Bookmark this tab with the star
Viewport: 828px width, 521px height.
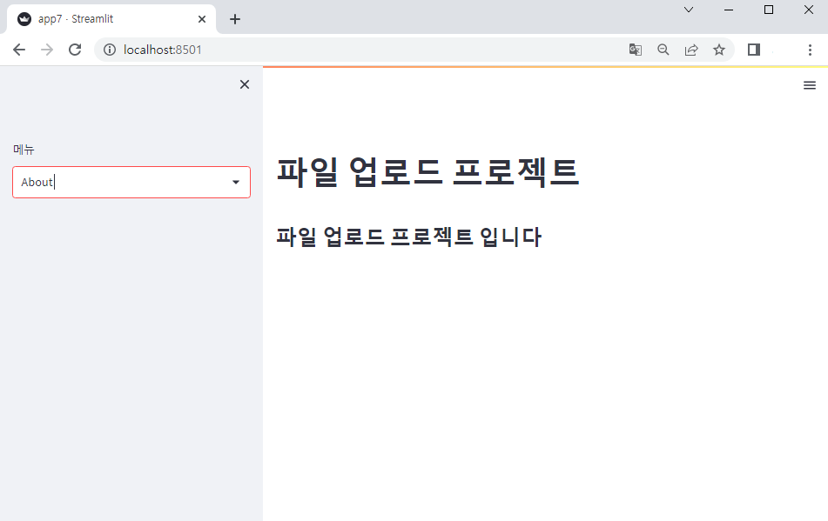(718, 50)
